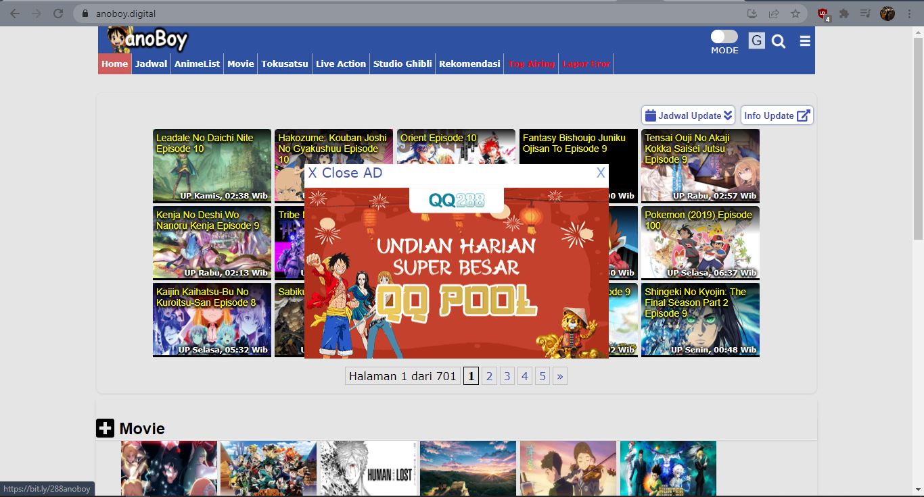Click the browser forward arrow
Screen dimensions: 924x497
[x=37, y=14]
